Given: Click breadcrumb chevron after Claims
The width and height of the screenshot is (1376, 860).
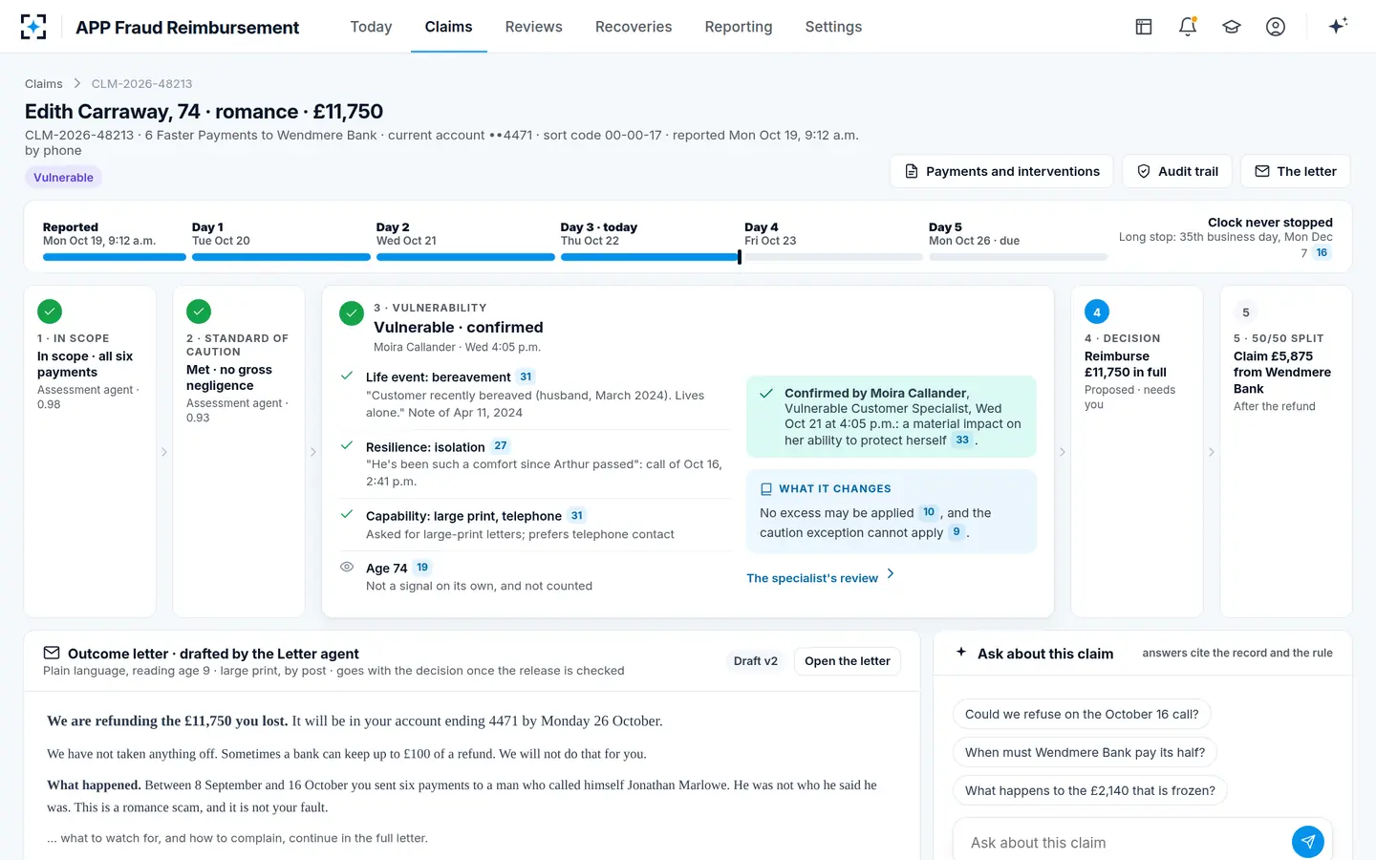Looking at the screenshot, I should [77, 83].
